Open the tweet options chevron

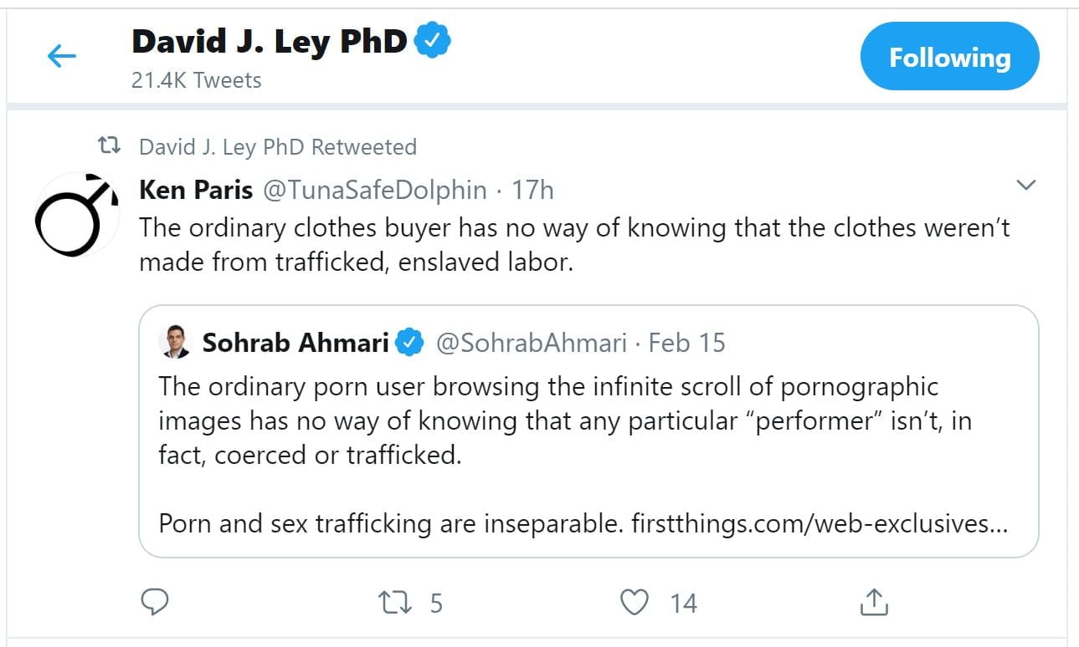[1025, 185]
